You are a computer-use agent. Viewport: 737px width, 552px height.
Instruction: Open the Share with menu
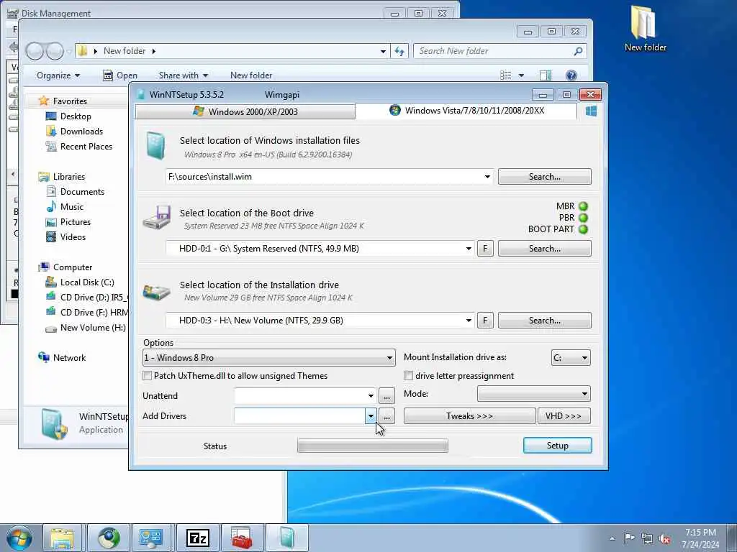[184, 75]
